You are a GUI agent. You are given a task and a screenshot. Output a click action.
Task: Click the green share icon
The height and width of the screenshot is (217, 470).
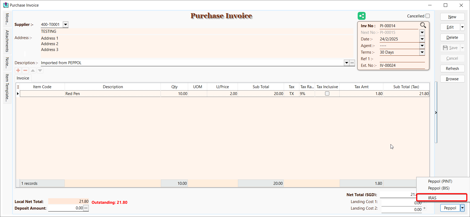(x=361, y=16)
